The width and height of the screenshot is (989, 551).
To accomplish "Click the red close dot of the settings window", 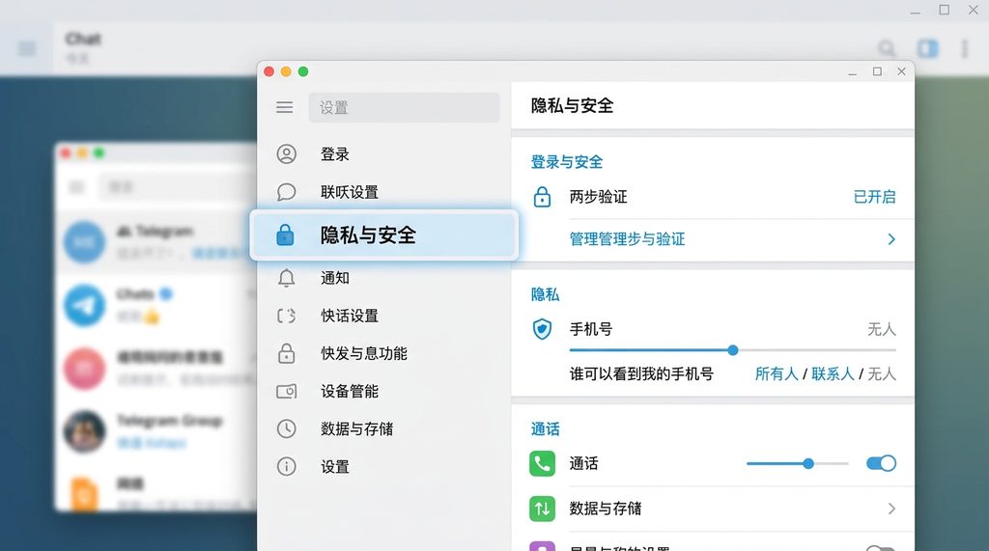I will (268, 71).
